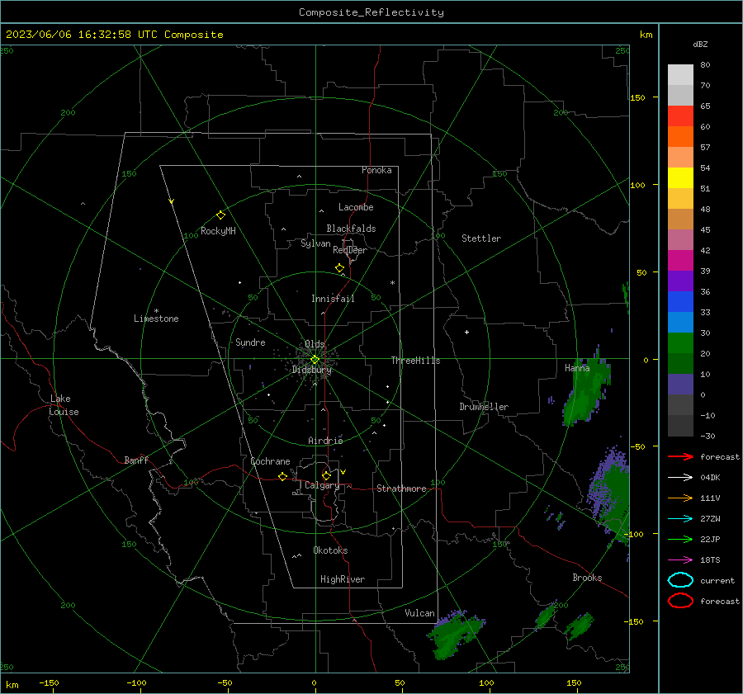Pick the magenta swatch between 42 and 39 dBZ
This screenshot has width=743, height=694.
click(680, 261)
